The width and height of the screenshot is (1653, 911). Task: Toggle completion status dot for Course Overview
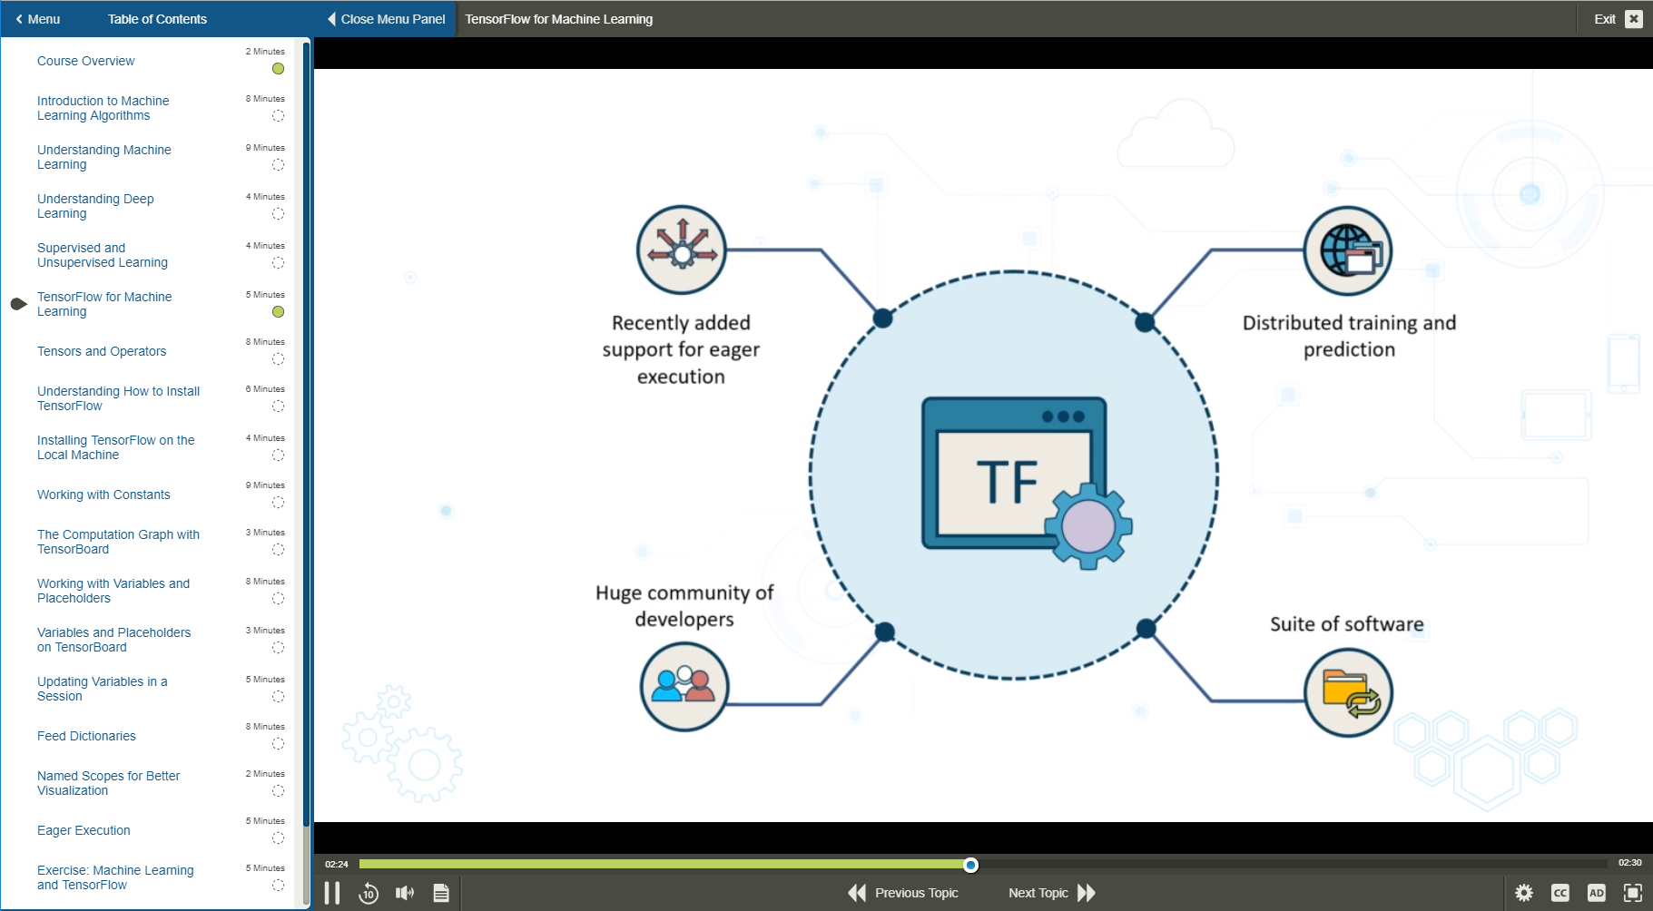point(278,69)
